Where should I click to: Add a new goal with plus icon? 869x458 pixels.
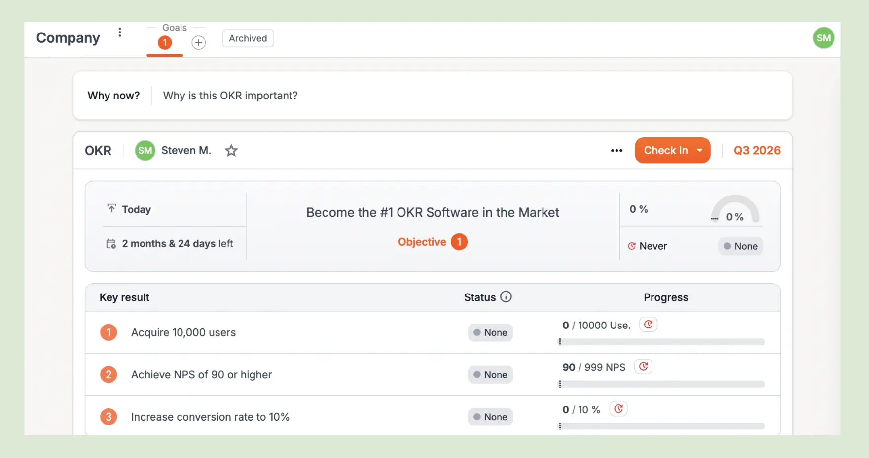(x=198, y=43)
